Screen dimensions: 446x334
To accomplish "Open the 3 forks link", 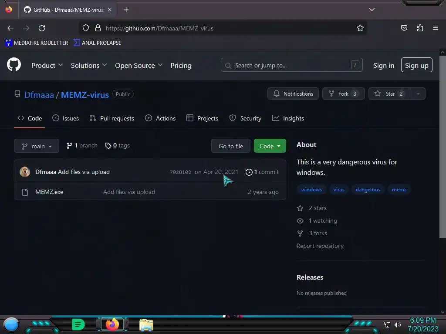I will click(x=312, y=233).
